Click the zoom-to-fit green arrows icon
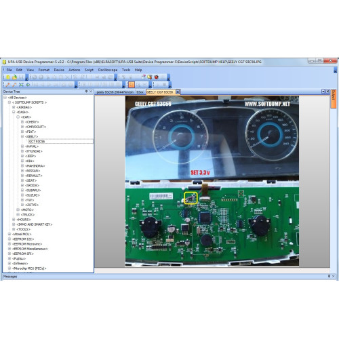This screenshot has width=339, height=339. pos(21,85)
